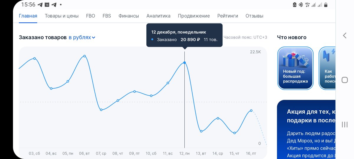Tap the battery indicator icon
The height and width of the screenshot is (159, 354).
(x=326, y=5)
